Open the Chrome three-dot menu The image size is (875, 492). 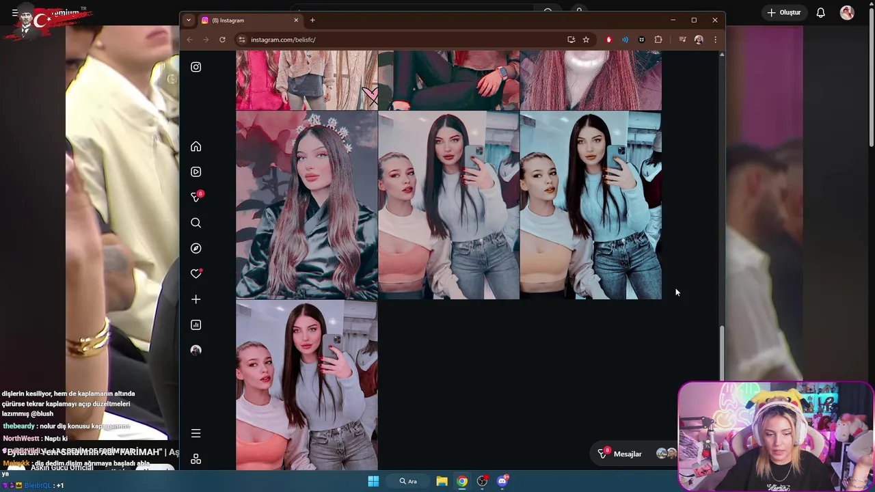(x=715, y=40)
